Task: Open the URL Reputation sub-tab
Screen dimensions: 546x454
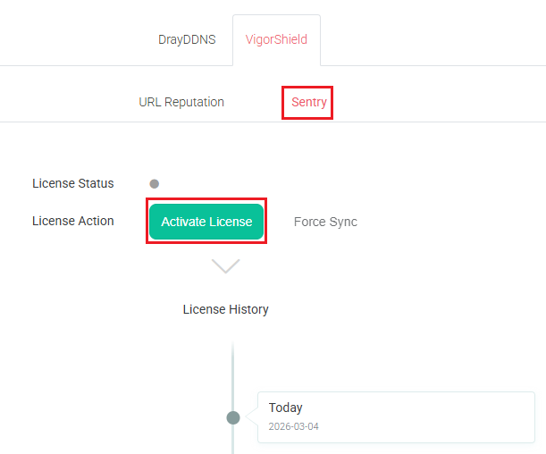Action: (x=181, y=102)
